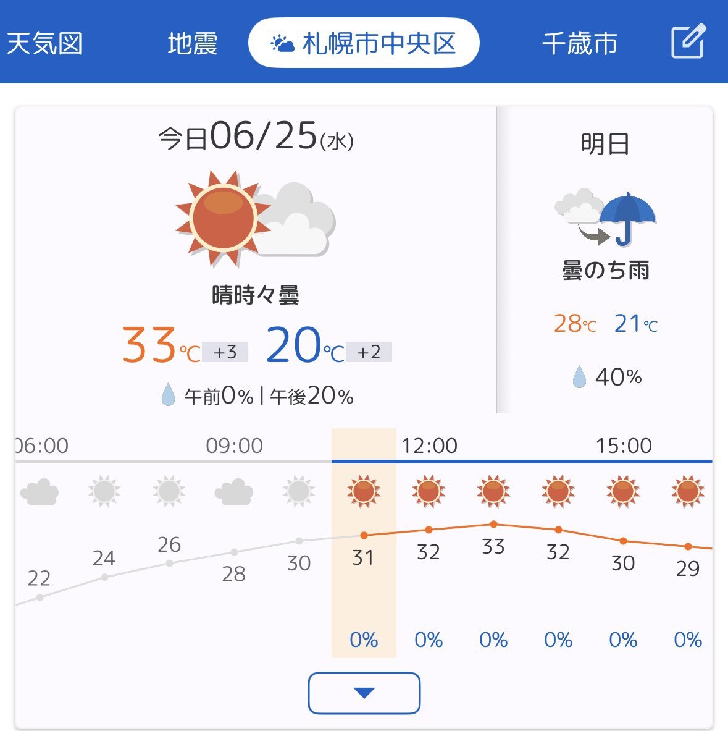Click the raindrop icon beside 午前0%
The image size is (728, 731).
pyautogui.click(x=168, y=395)
